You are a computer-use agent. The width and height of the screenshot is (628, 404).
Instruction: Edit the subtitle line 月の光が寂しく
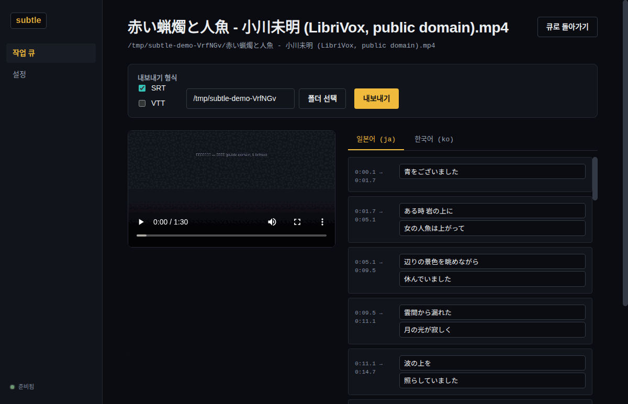[x=492, y=330]
